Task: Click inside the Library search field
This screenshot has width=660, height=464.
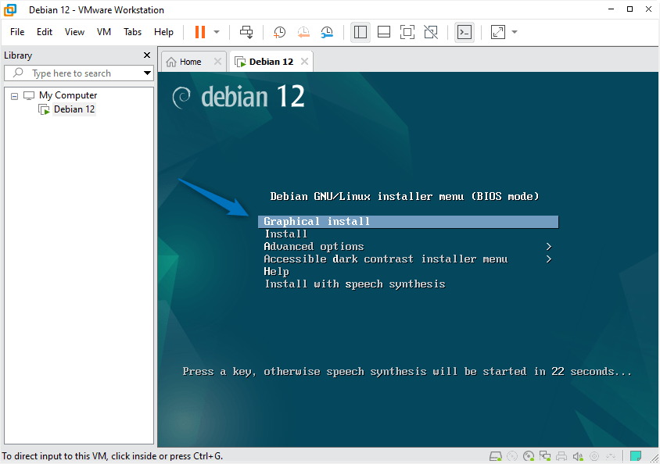Action: tap(78, 73)
